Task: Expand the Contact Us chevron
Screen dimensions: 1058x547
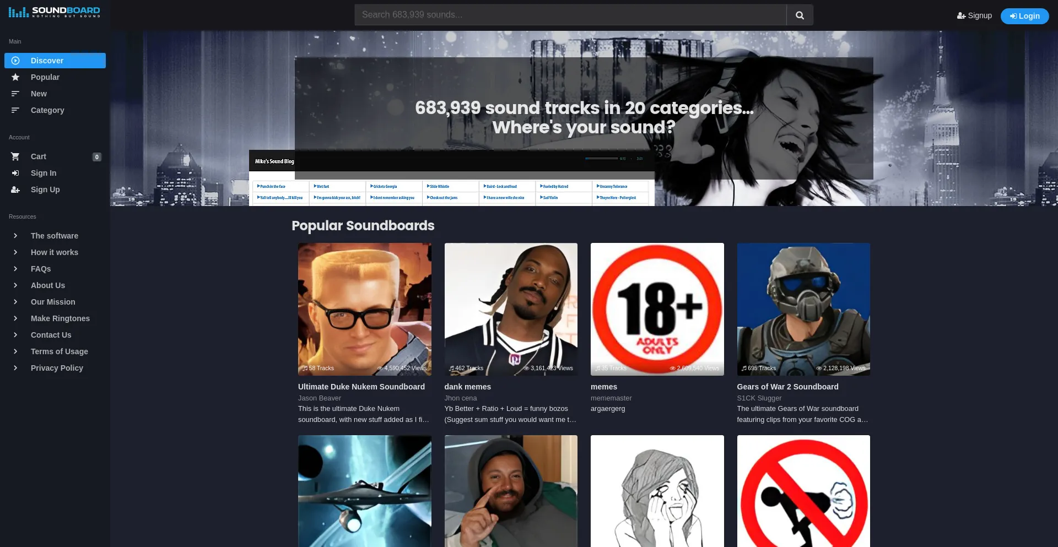Action: pos(15,335)
